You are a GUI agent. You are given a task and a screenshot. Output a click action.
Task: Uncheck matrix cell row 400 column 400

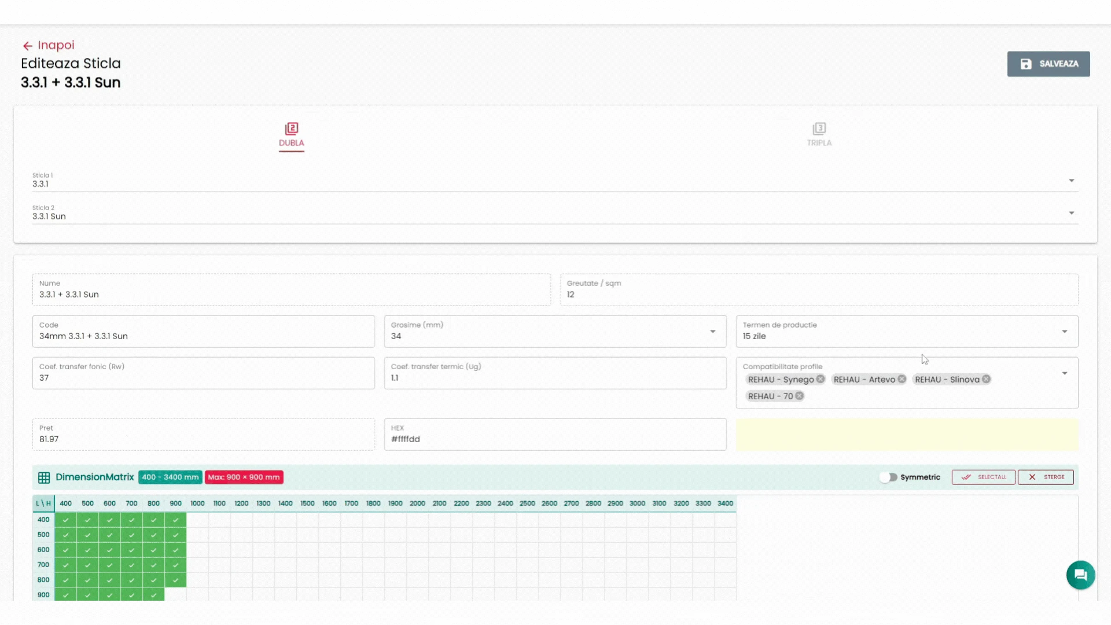pos(65,520)
